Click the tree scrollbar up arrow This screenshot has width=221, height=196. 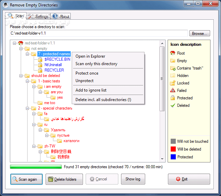162,43
